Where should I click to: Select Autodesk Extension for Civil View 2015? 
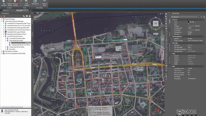(x=19, y=25)
